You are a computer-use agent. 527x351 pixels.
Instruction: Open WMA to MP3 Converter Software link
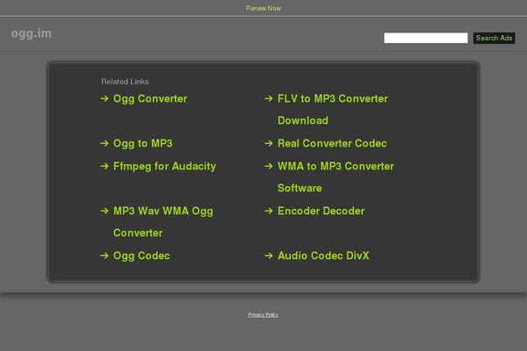click(336, 177)
